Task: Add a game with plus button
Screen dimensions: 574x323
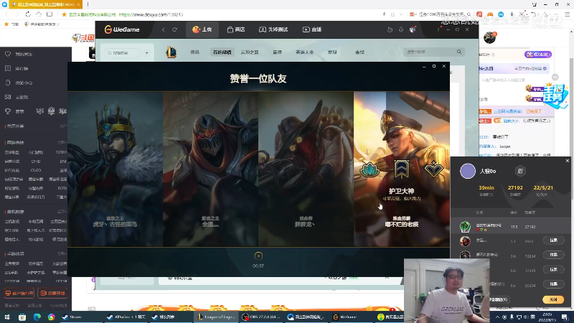Action: pos(147,52)
